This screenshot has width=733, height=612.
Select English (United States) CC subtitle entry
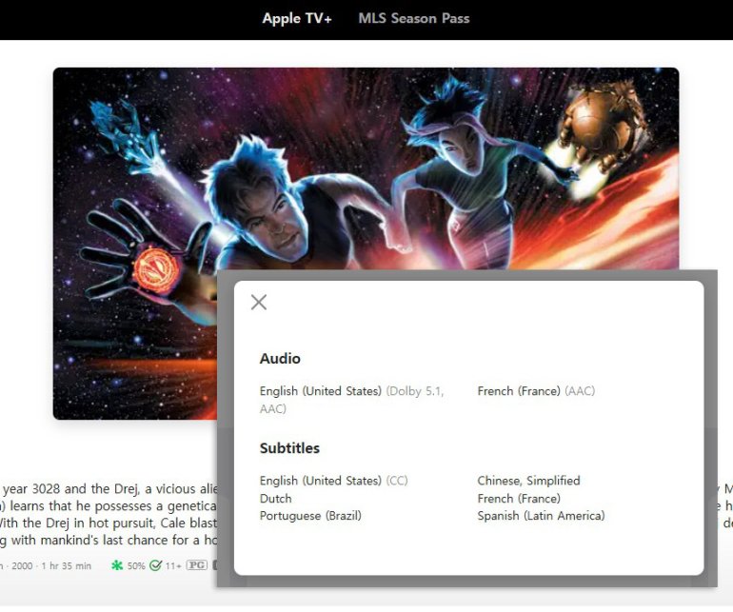pos(334,481)
